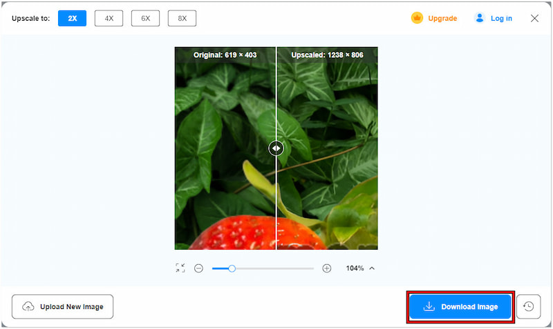Click the Upgrade link
Screen dimensions: 553x329
click(x=442, y=19)
